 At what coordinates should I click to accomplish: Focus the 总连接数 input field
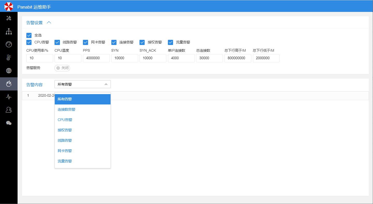(209, 58)
